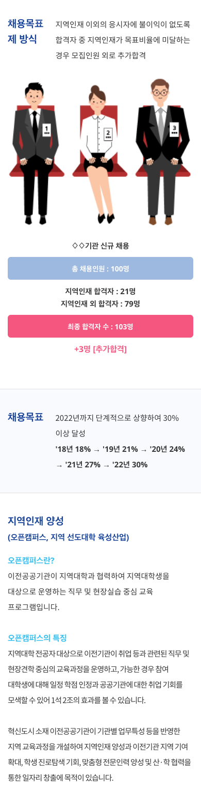Click the blue 총 채용인원 : 100명 bar
This screenshot has height=791, width=201.
tap(100, 268)
